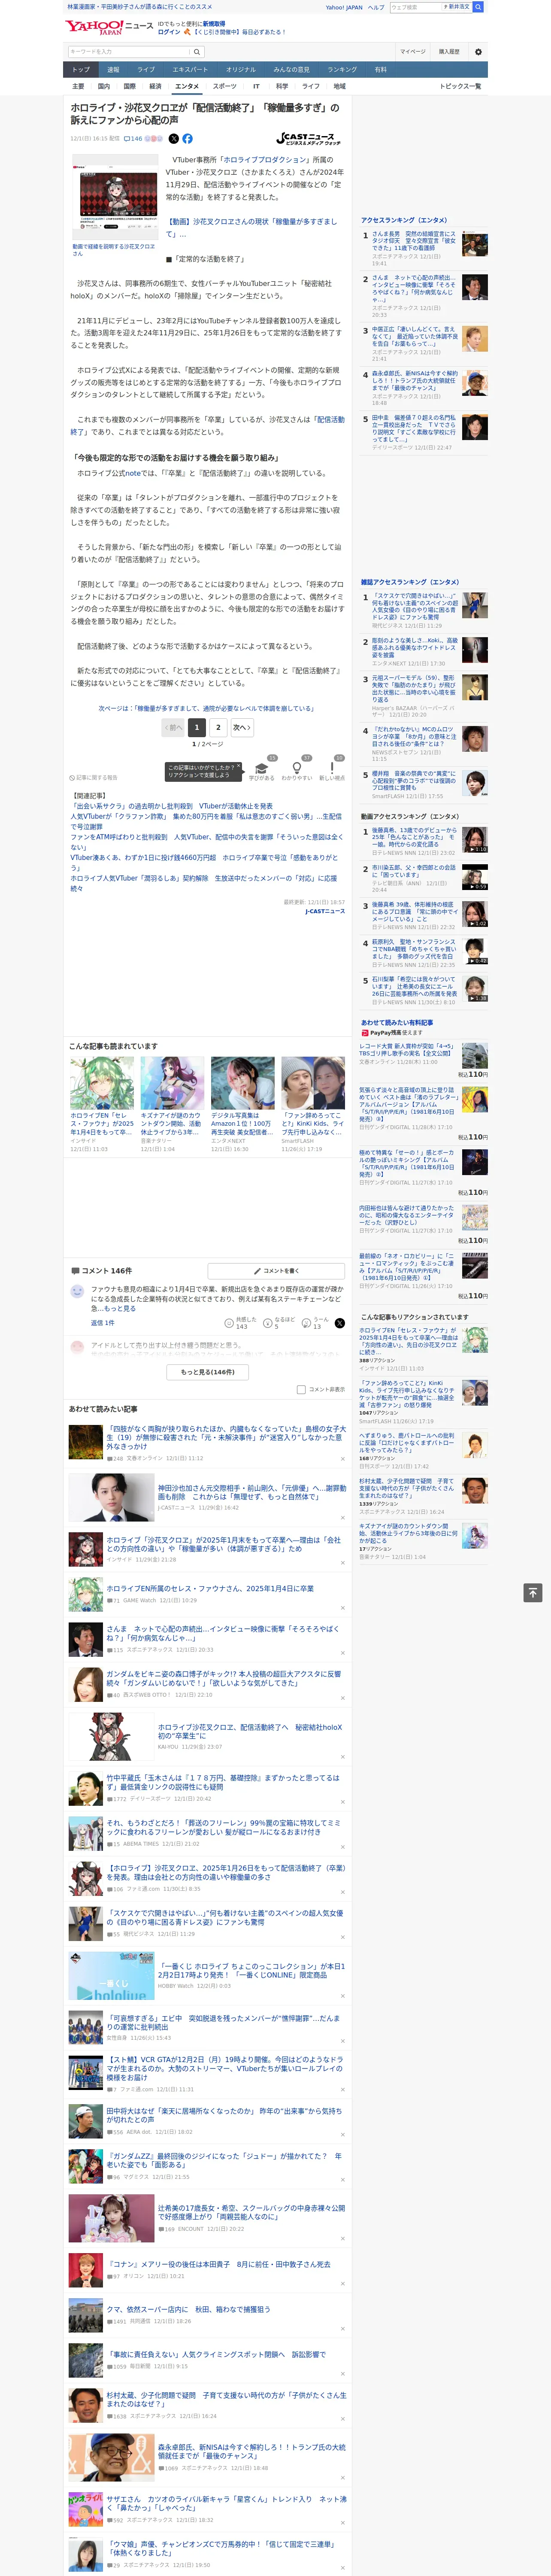
Task: Open 購入履歴 link
Action: click(x=449, y=51)
